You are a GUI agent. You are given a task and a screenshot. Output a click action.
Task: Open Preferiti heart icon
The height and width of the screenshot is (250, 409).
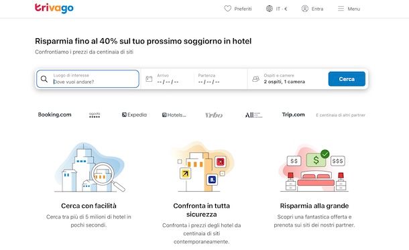pyautogui.click(x=228, y=9)
